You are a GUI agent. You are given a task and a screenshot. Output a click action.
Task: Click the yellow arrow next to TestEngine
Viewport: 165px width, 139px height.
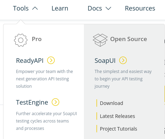pos(55,102)
